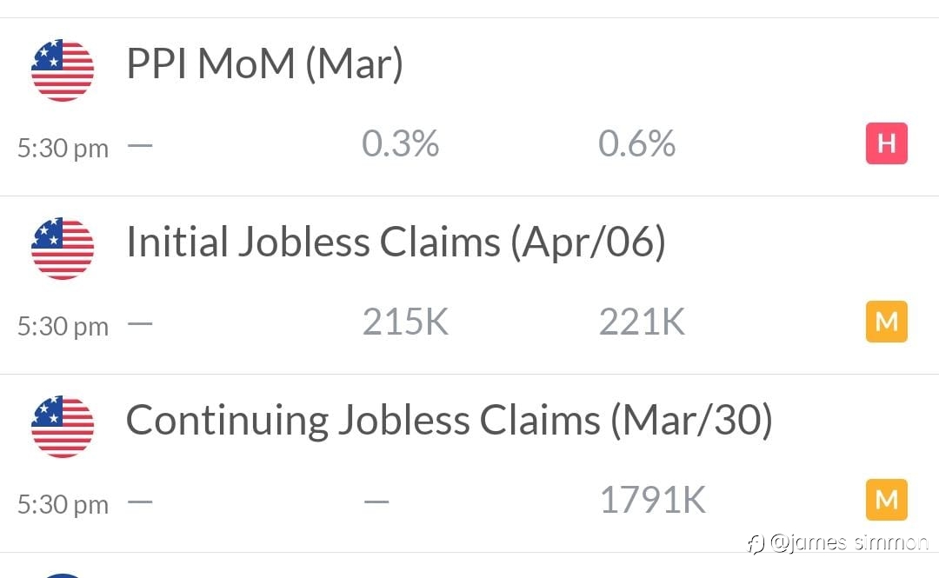Viewport: 939px width, 578px height.
Task: Click the US flag beside Initial Jobless Claims
Action: point(63,249)
